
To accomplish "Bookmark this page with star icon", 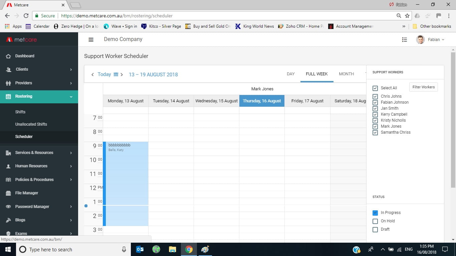I will 407,16.
